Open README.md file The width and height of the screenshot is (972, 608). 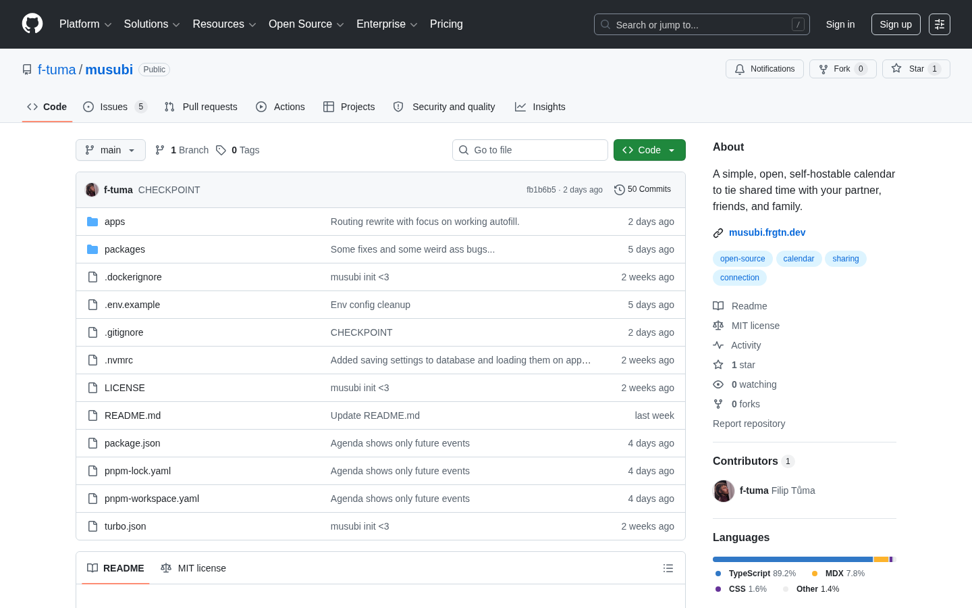pyautogui.click(x=132, y=415)
